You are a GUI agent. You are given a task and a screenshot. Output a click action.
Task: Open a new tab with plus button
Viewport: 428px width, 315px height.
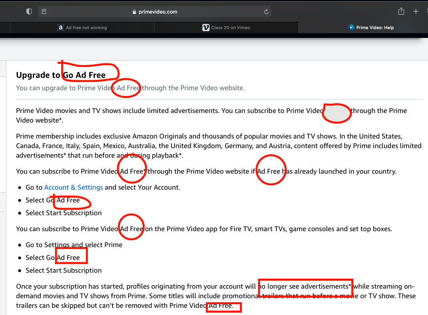416,12
